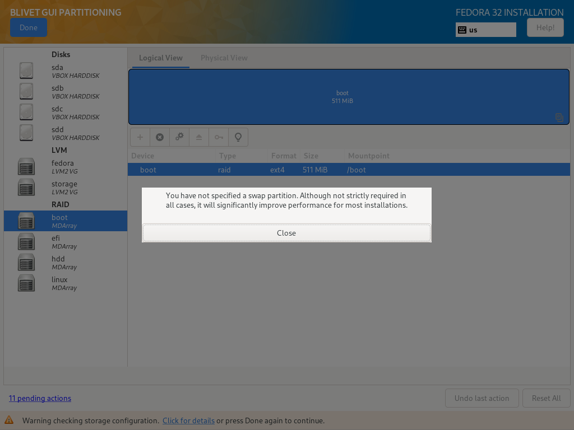Select the sda disk icon

click(x=26, y=71)
